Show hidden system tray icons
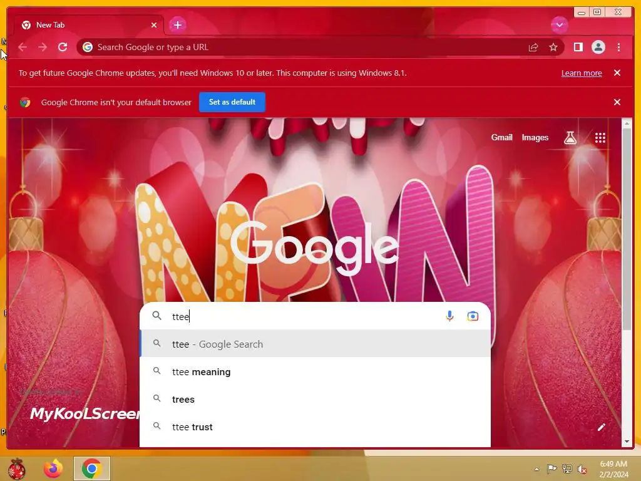Image resolution: width=641 pixels, height=481 pixels. tap(536, 469)
